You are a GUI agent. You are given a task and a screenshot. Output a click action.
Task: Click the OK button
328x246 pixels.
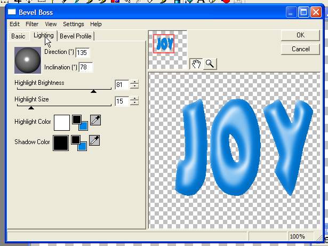click(x=300, y=35)
